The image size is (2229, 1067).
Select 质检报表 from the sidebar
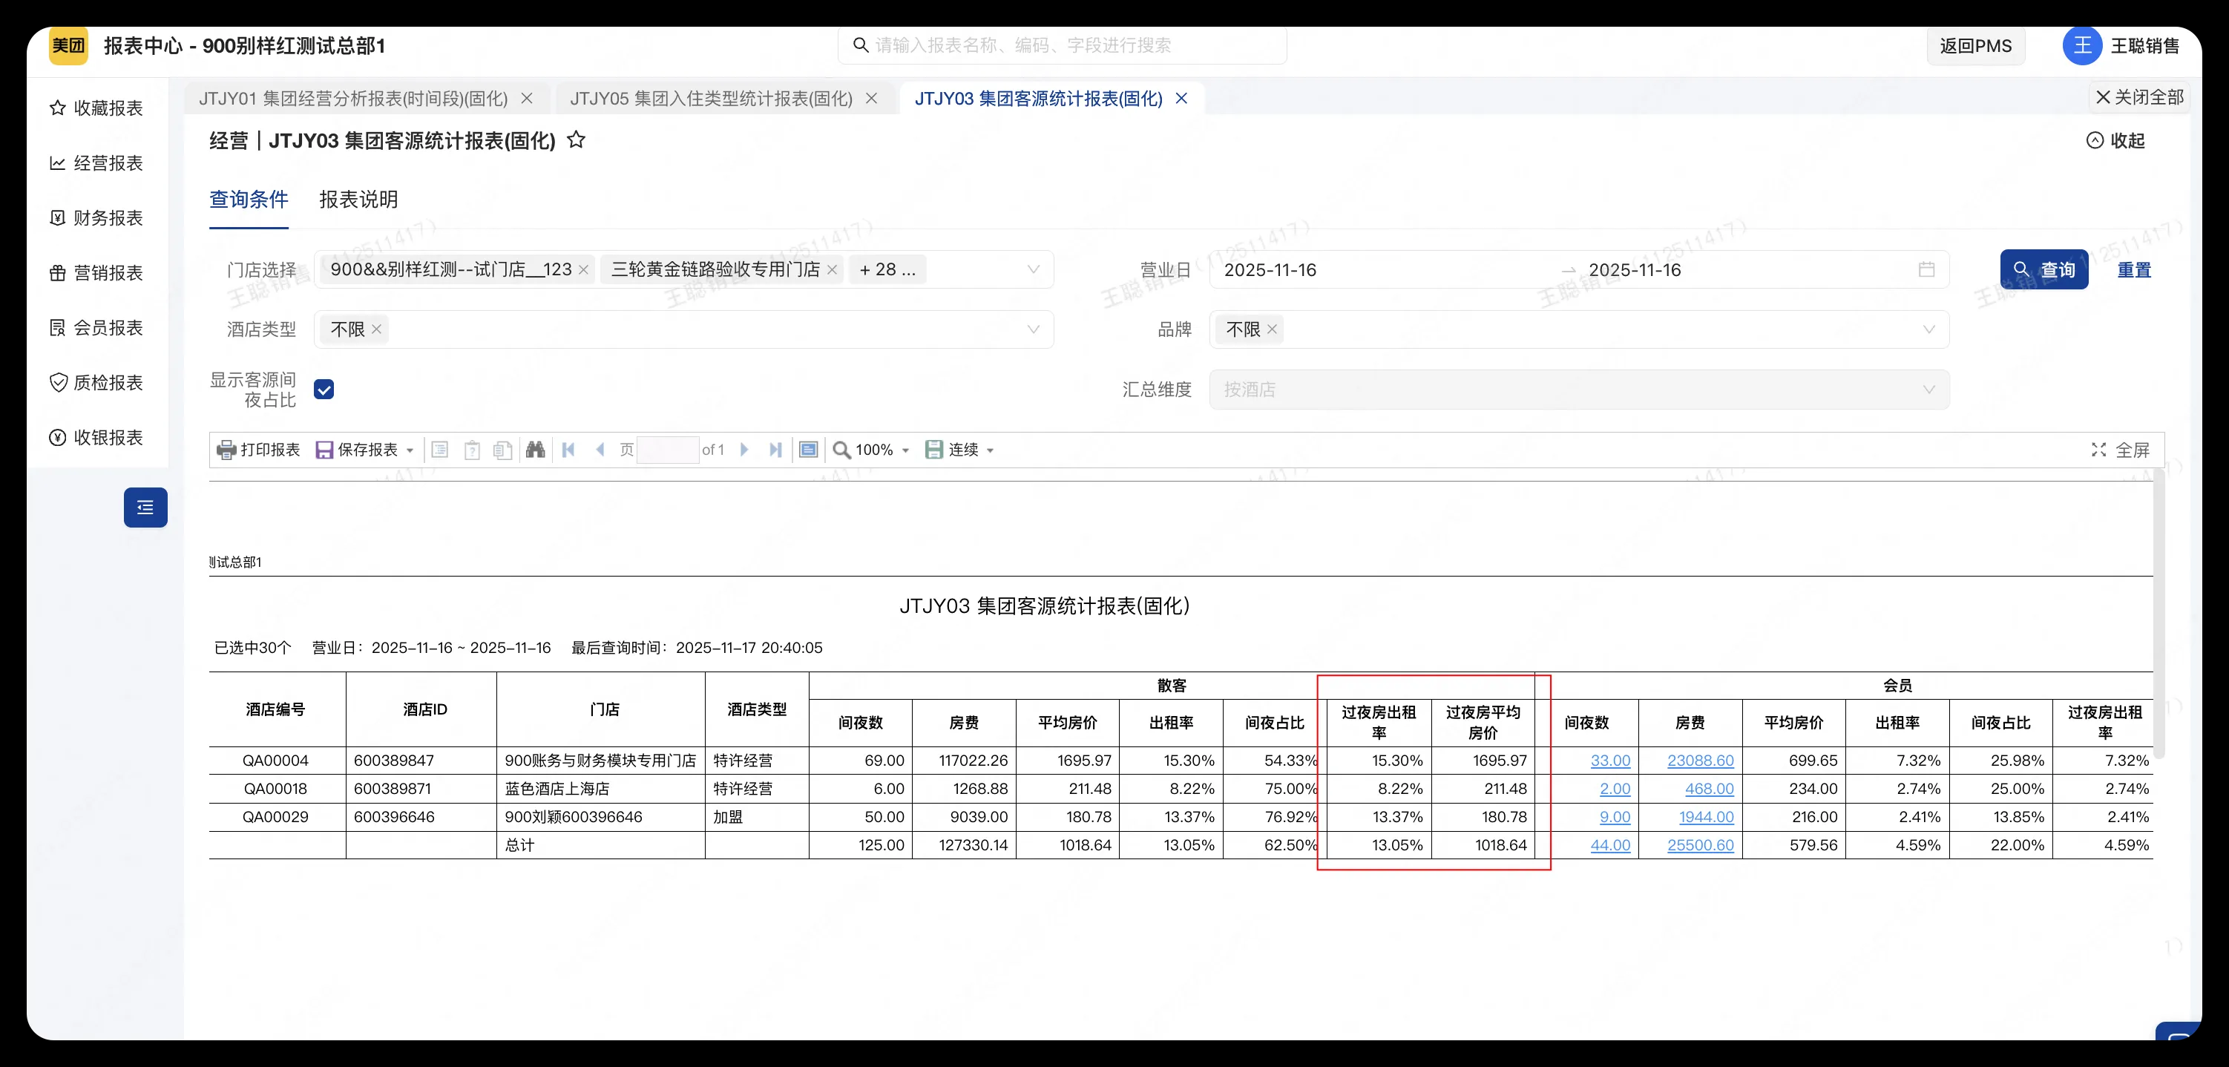coord(97,381)
